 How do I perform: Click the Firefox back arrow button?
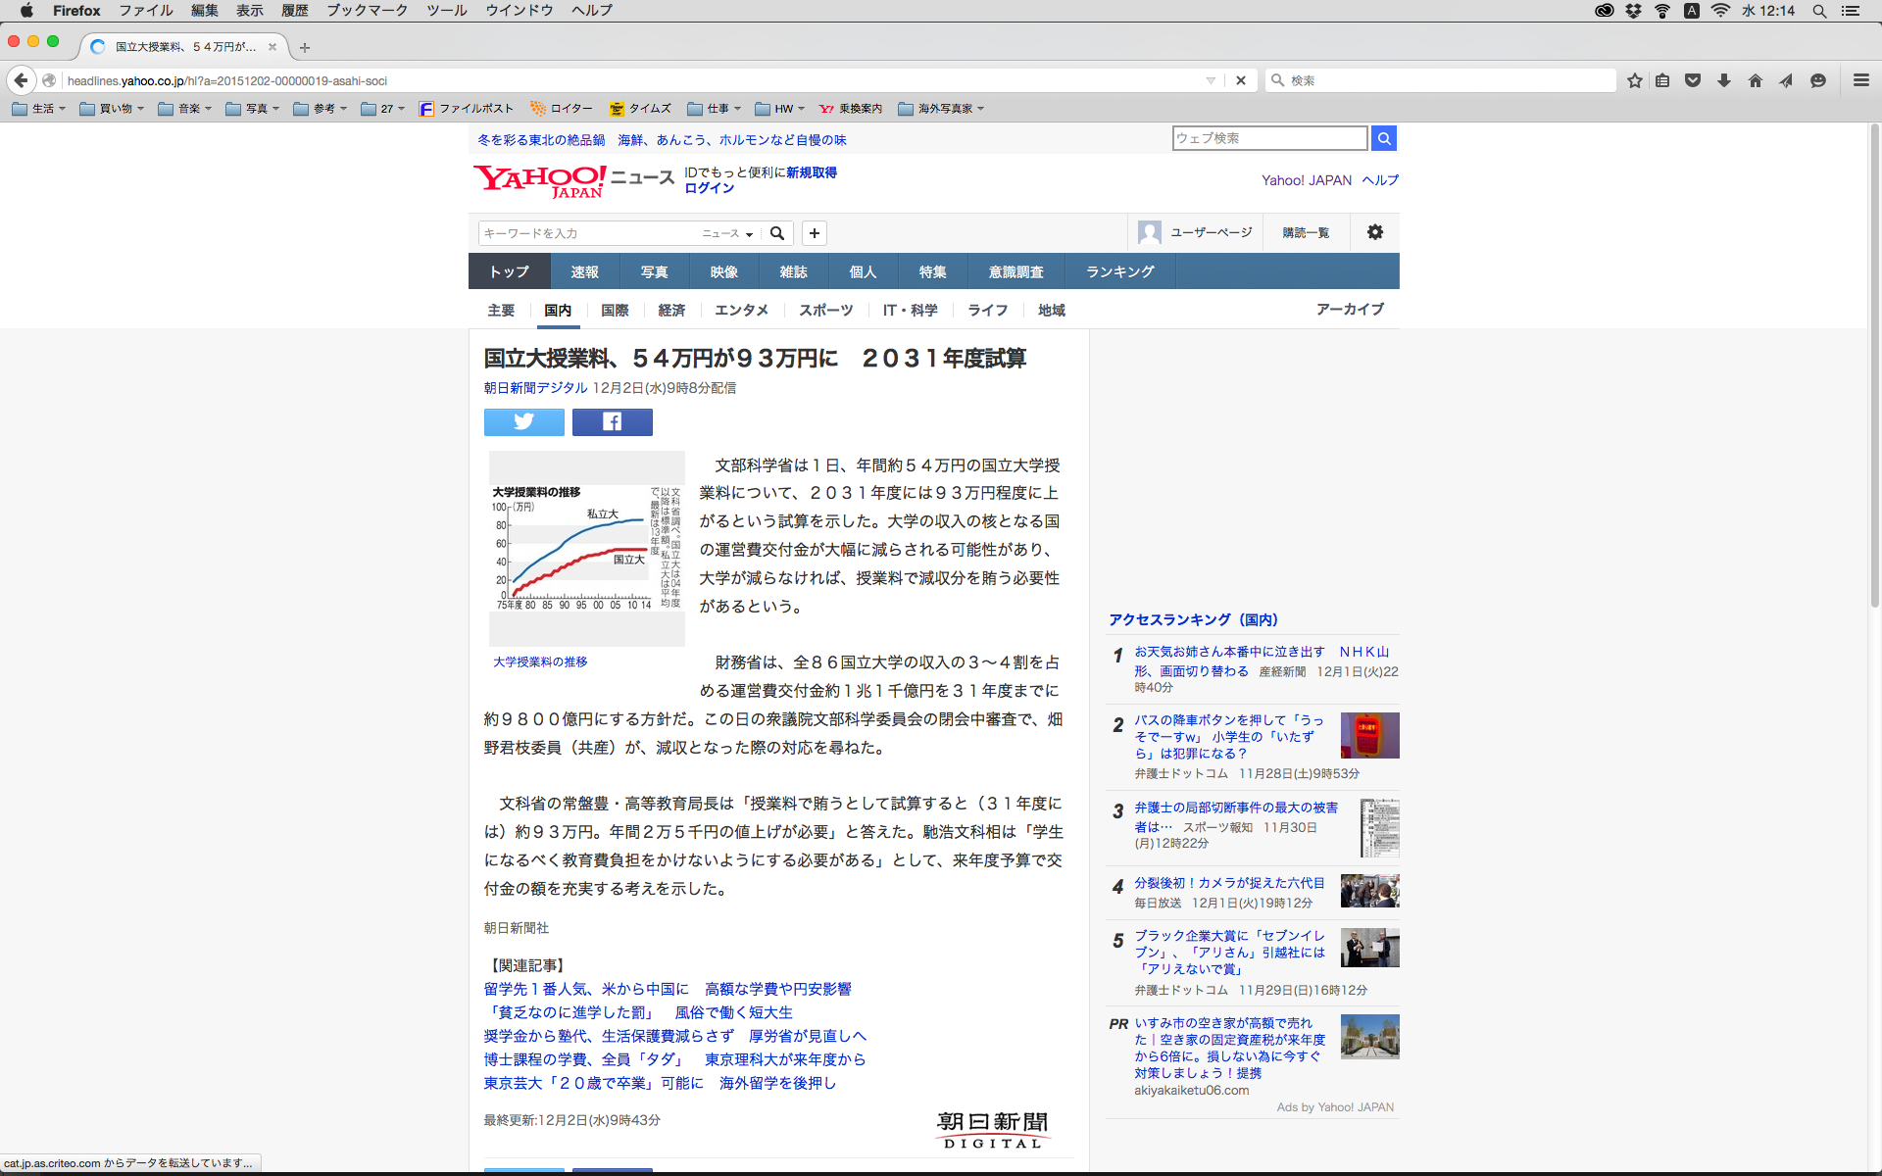pos(22,80)
